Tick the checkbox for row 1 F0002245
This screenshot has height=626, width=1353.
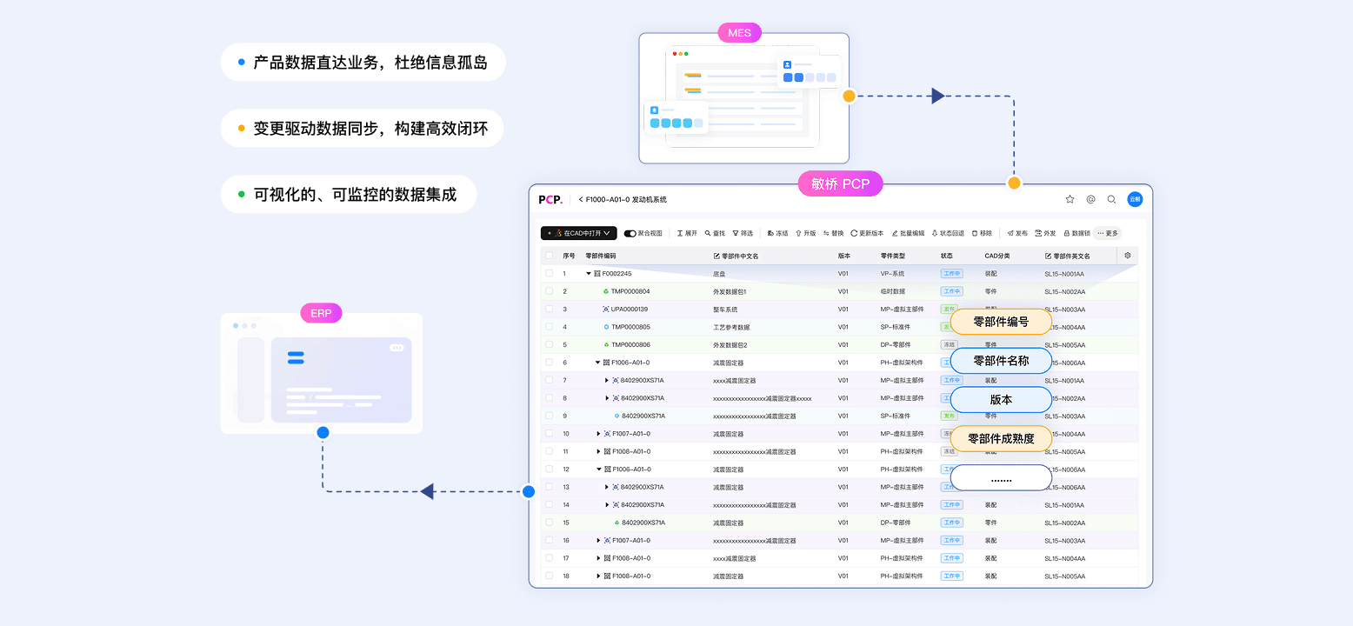(x=549, y=273)
